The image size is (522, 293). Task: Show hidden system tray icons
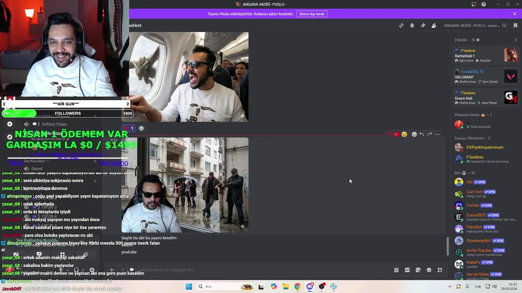point(450,286)
